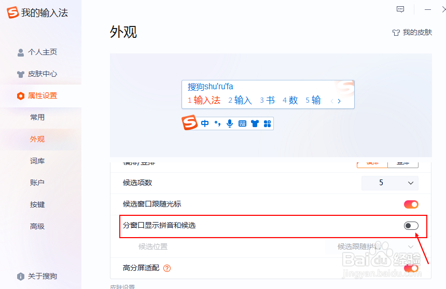The width and height of the screenshot is (446, 289).
Task: Select candidate 1 输入法 in preview
Action: point(204,101)
